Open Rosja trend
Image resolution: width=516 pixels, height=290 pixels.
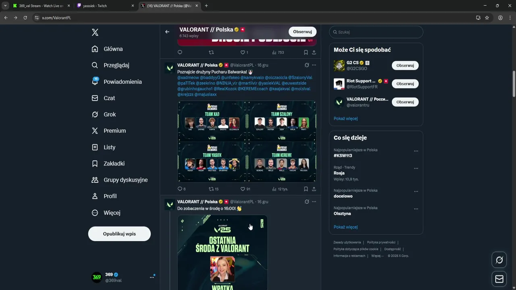(339, 173)
